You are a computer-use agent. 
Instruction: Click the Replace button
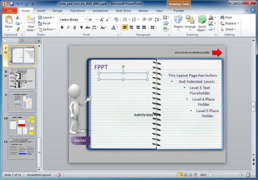230,23
